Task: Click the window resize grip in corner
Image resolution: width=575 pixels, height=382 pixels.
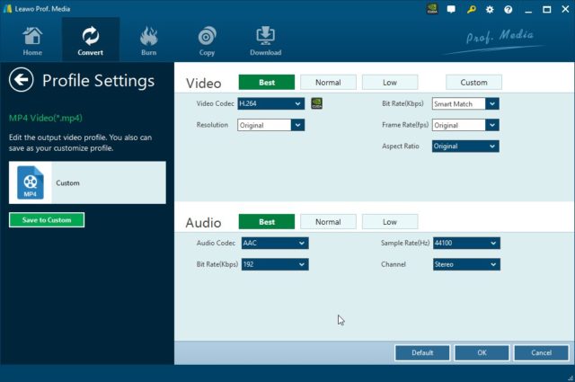Action: coord(571,378)
